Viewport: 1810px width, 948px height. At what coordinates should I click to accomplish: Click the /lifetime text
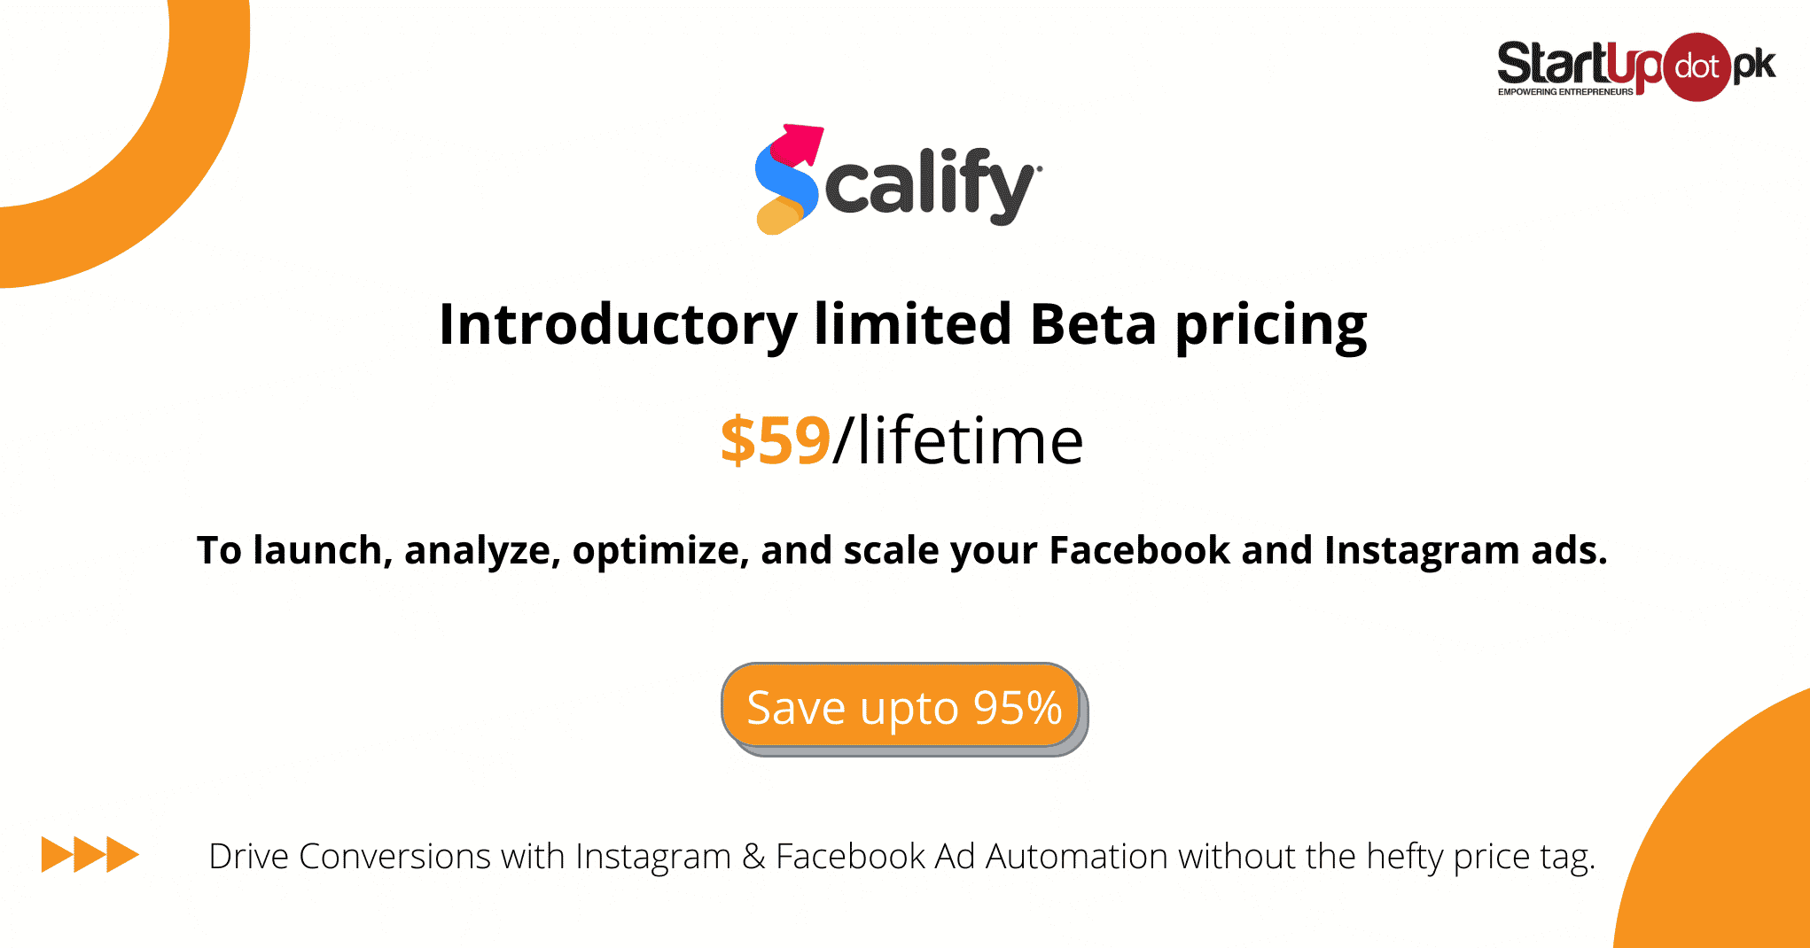[x=958, y=440]
